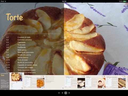
Task: Open the Torta tatin entry 3.4
Action: pyautogui.click(x=21, y=45)
